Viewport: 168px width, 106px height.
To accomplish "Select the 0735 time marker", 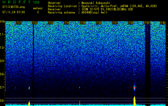I will point(82,23).
